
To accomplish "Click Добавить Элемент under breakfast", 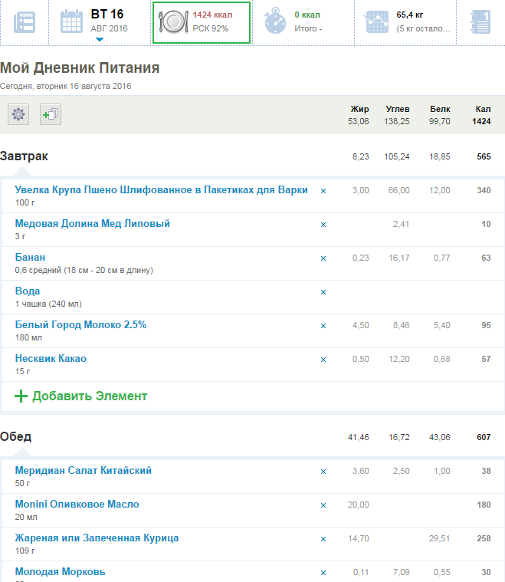I will pos(80,396).
